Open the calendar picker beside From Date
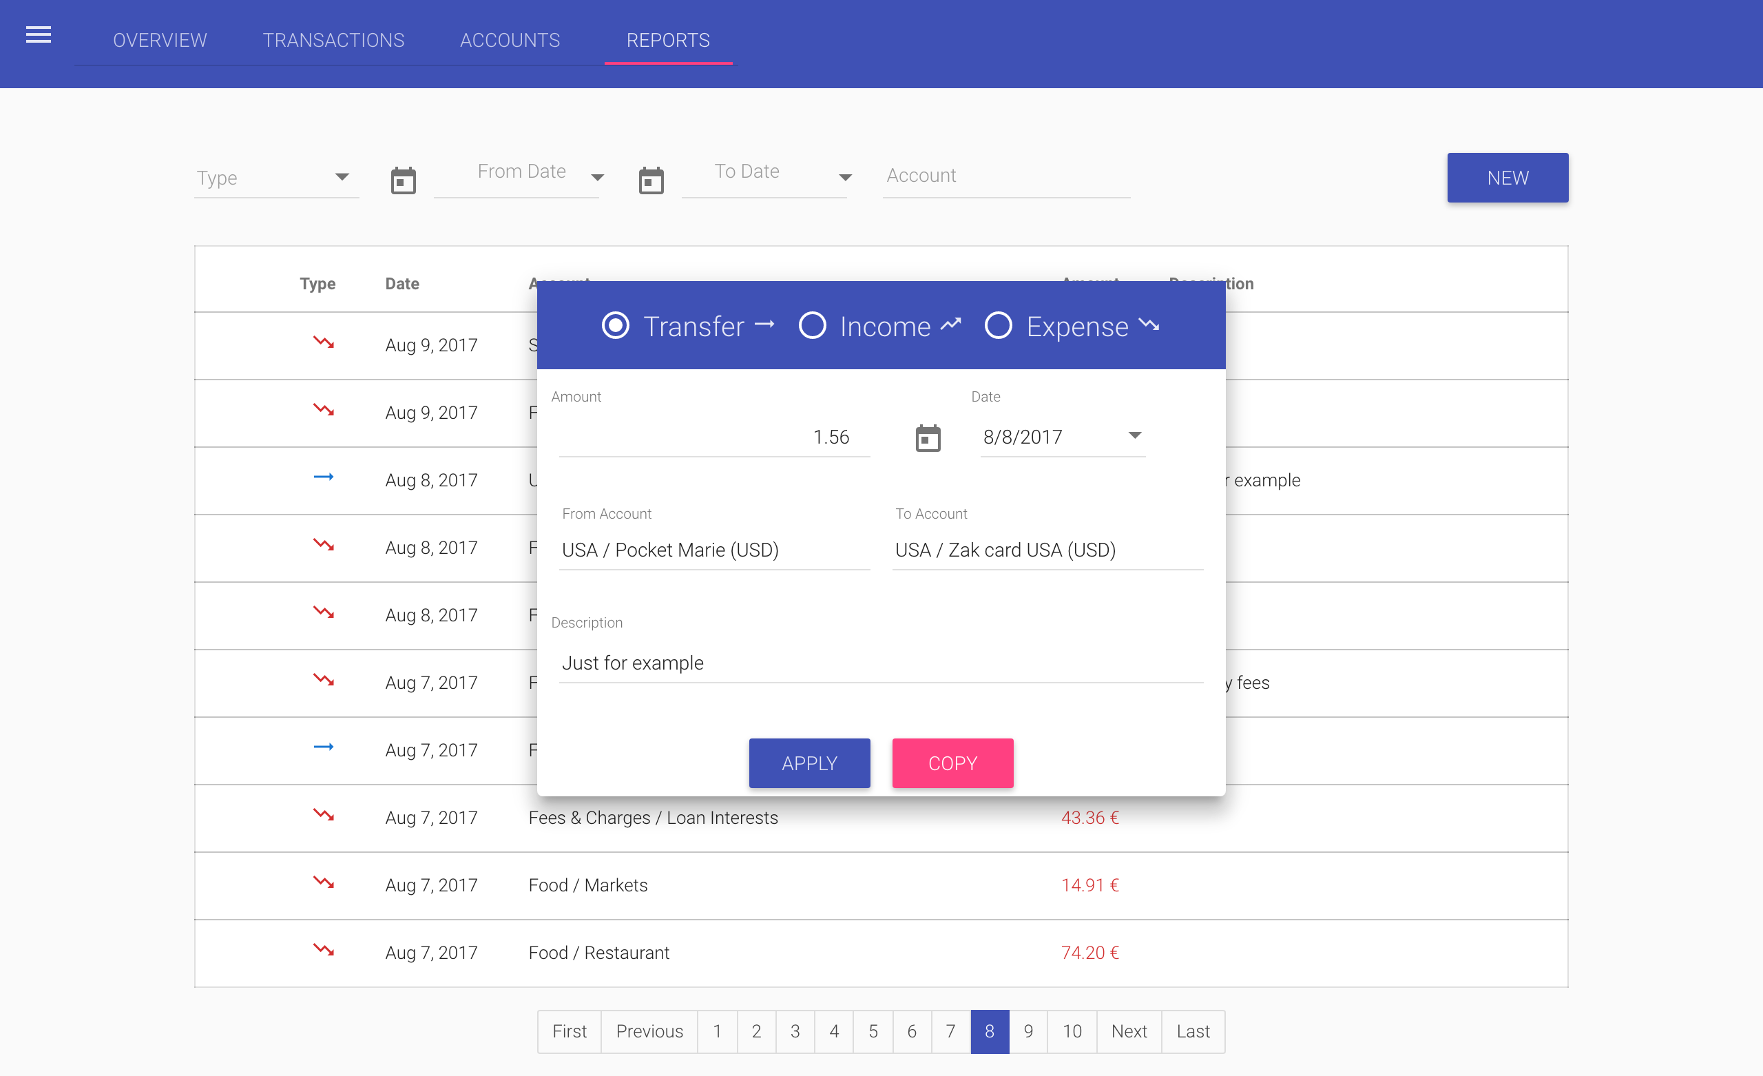 click(x=403, y=179)
